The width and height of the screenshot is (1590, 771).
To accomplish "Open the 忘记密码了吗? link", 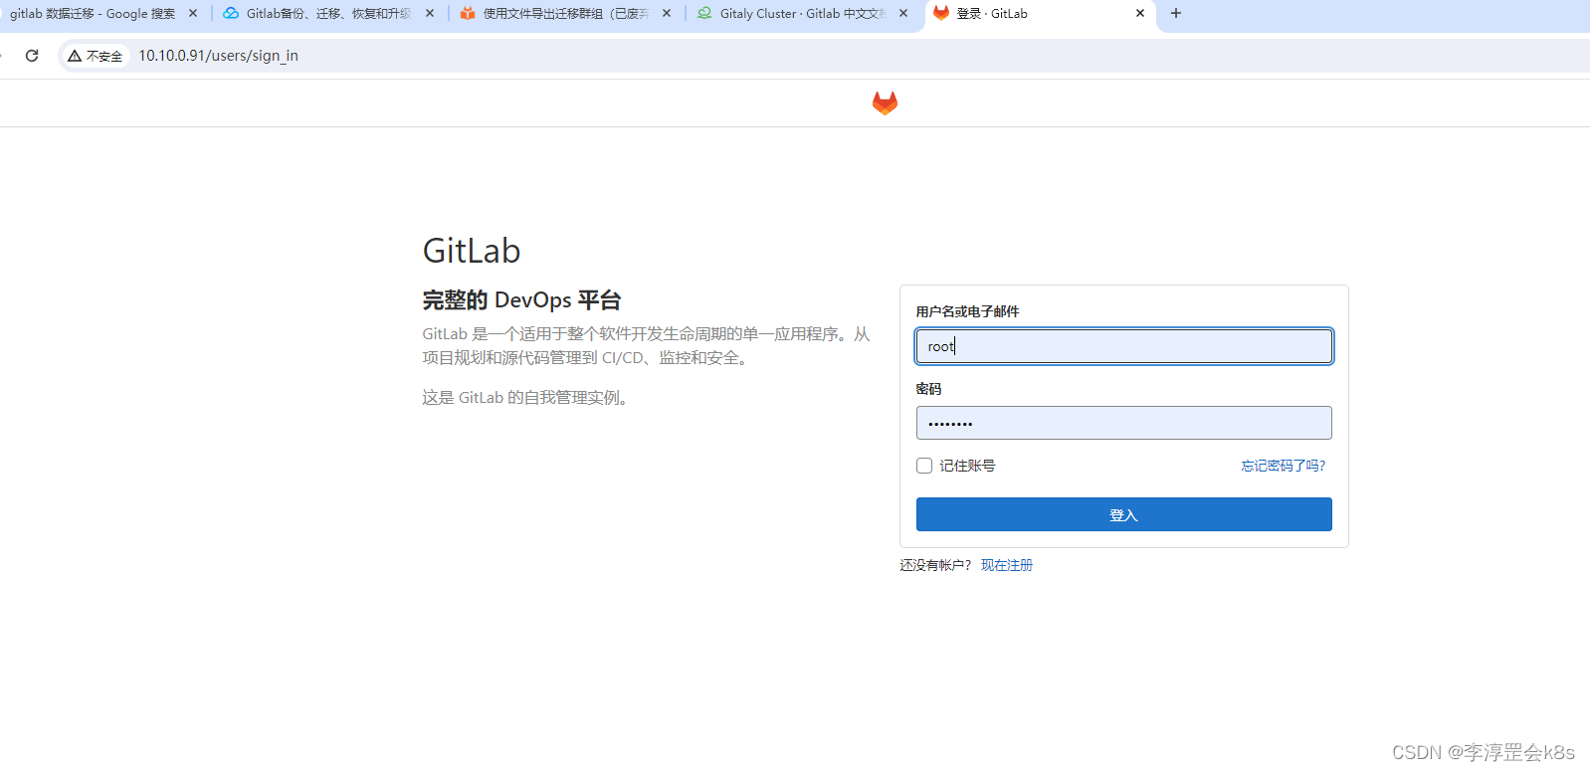I will [x=1283, y=466].
